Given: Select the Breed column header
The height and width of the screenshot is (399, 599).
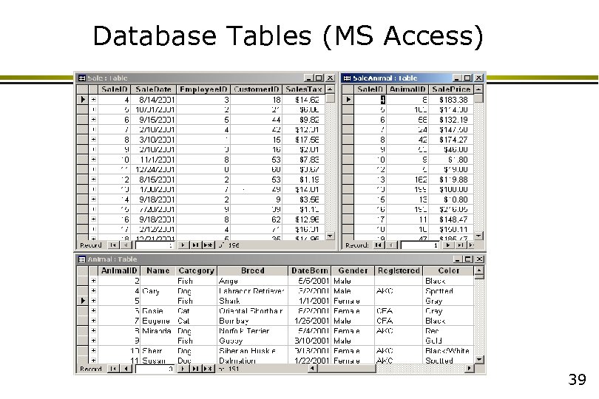Looking at the screenshot, I should (252, 270).
